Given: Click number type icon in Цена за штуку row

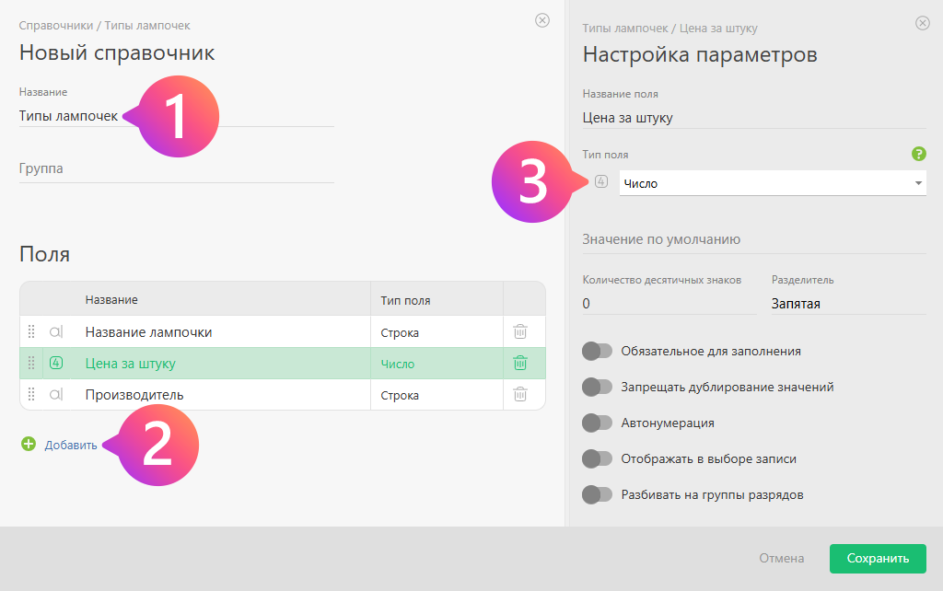Looking at the screenshot, I should coord(56,363).
